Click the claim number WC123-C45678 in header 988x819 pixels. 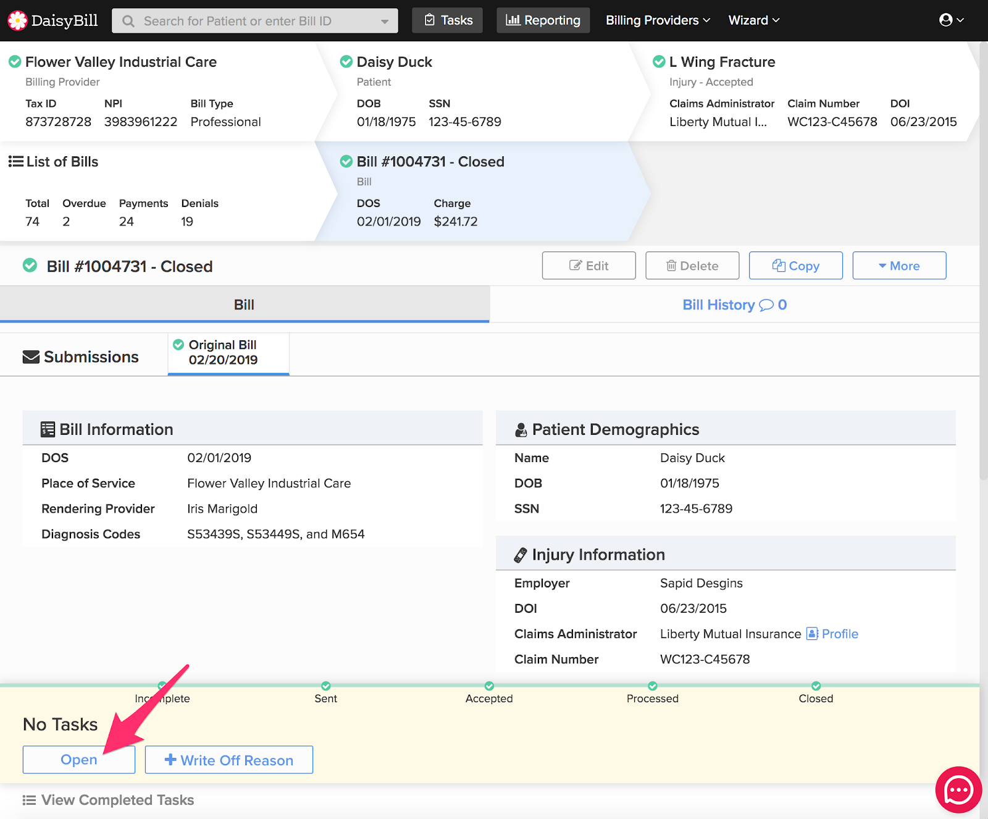[832, 122]
